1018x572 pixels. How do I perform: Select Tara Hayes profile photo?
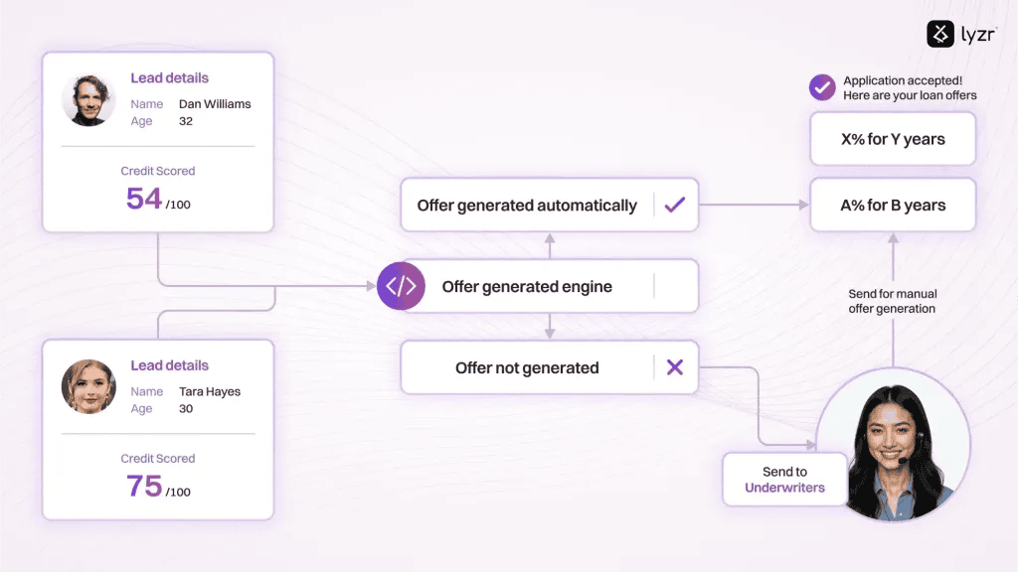[88, 386]
